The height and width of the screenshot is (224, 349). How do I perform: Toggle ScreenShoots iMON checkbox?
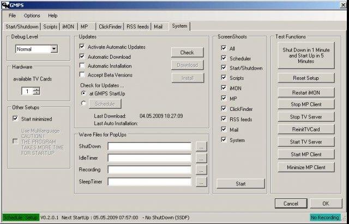click(x=224, y=88)
